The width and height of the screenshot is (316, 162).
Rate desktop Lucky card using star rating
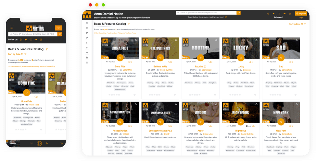tap(235, 95)
